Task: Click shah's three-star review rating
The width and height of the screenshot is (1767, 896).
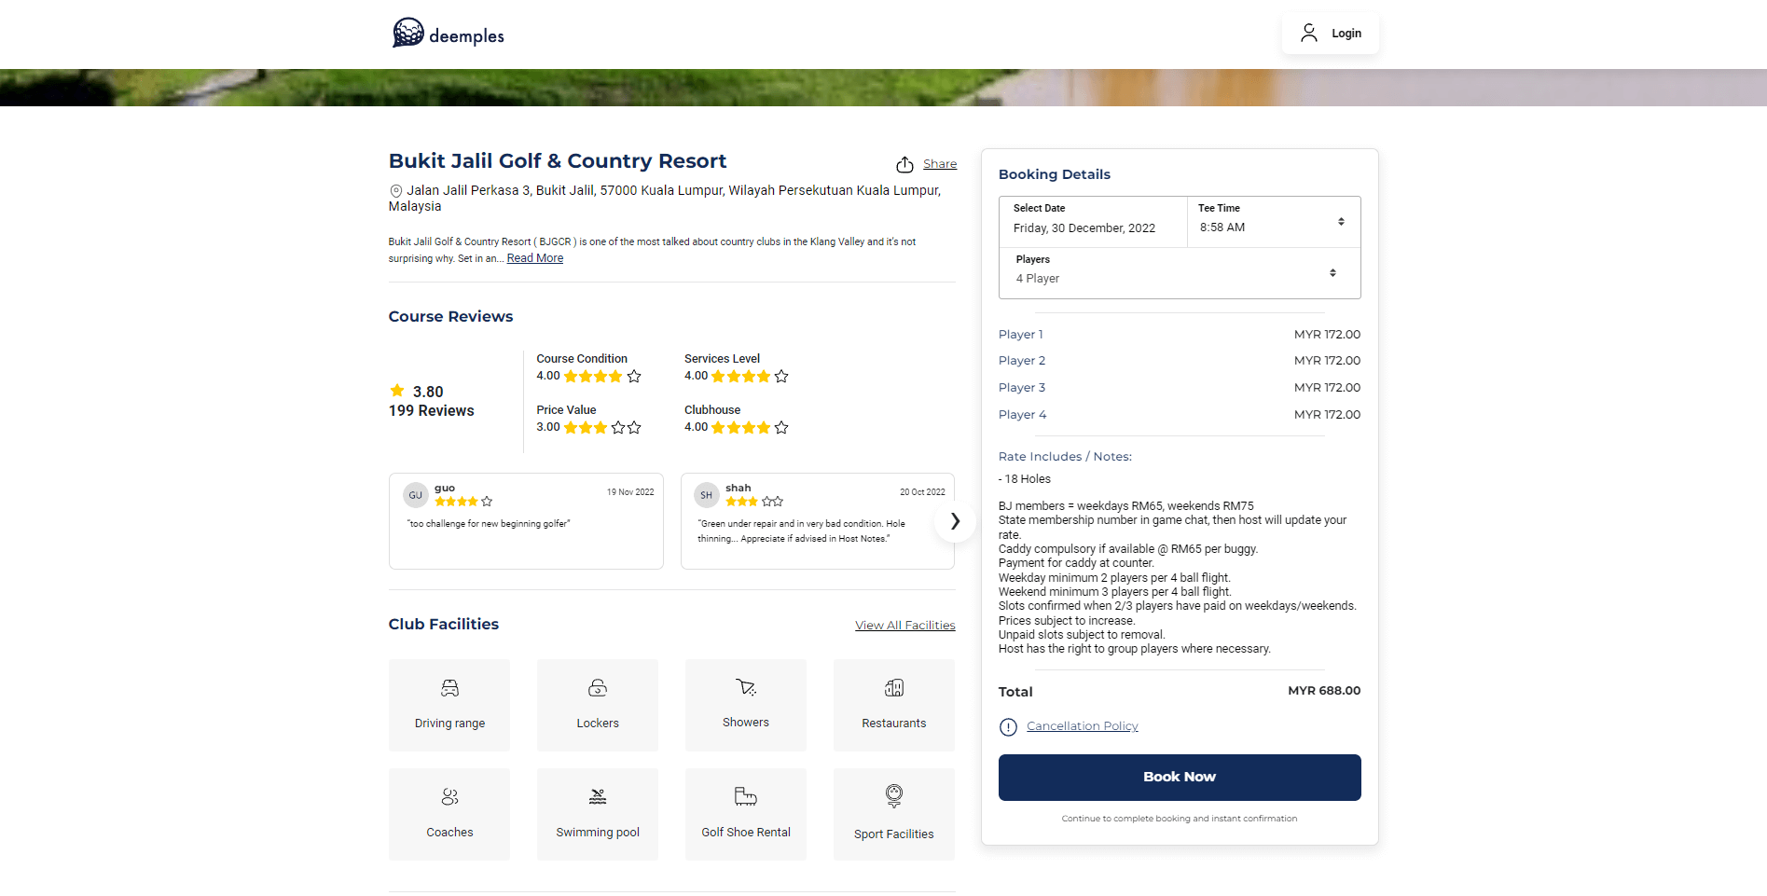Action: (x=754, y=502)
